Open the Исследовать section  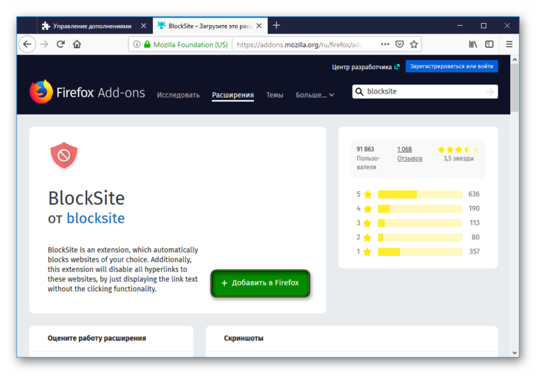pyautogui.click(x=178, y=95)
